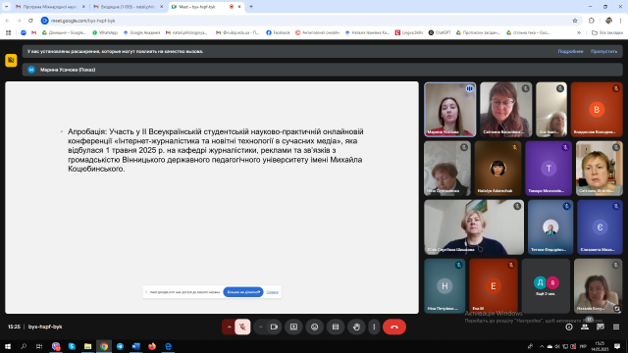Open the Windows notification center
628x353 pixels.
[617, 346]
